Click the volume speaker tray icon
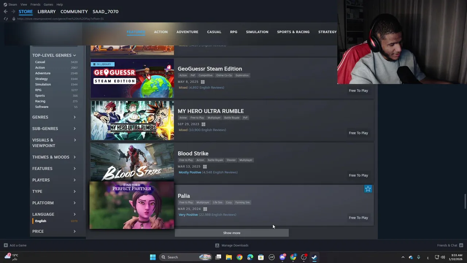Viewport: 467px width, 263px height. pos(443,257)
